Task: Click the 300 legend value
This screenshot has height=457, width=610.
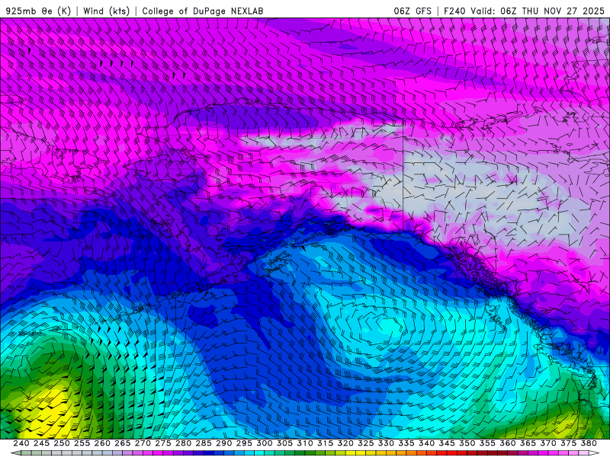Action: pyautogui.click(x=264, y=443)
